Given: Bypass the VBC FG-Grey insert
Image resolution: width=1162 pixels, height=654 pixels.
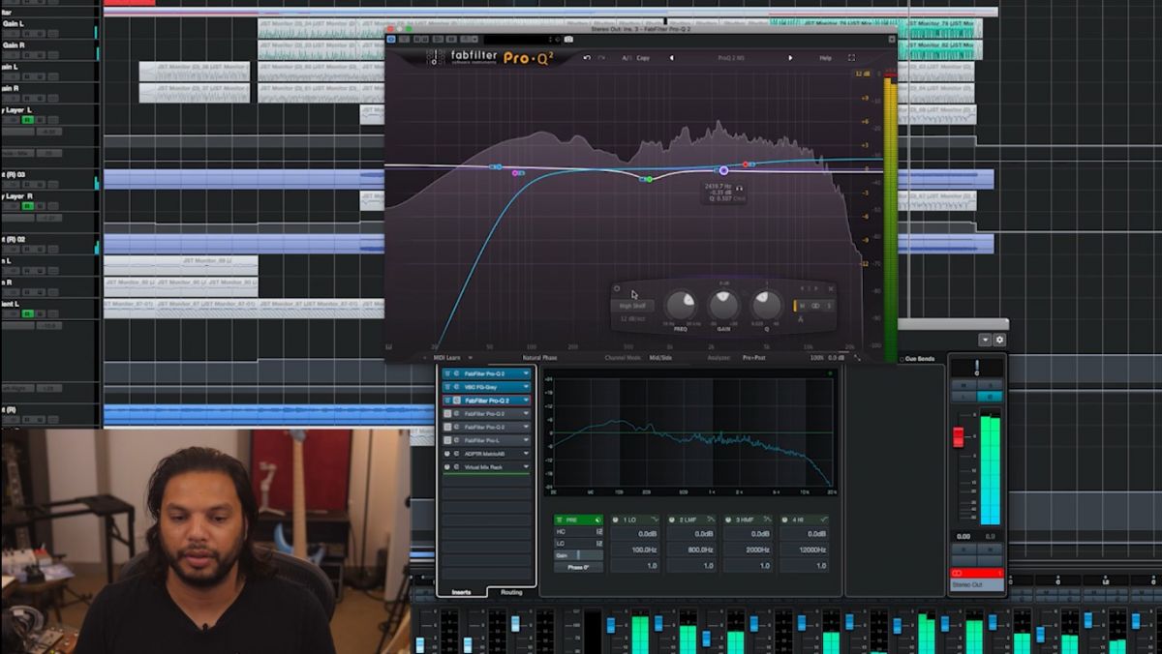Looking at the screenshot, I should (447, 387).
